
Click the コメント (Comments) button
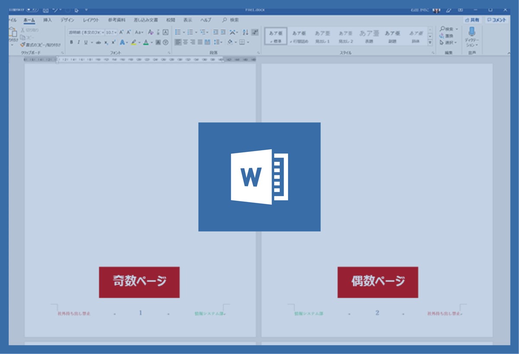496,20
